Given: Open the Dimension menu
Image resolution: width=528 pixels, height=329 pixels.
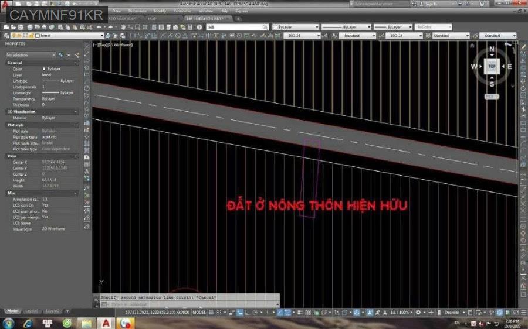Looking at the screenshot, I should pyautogui.click(x=137, y=11).
